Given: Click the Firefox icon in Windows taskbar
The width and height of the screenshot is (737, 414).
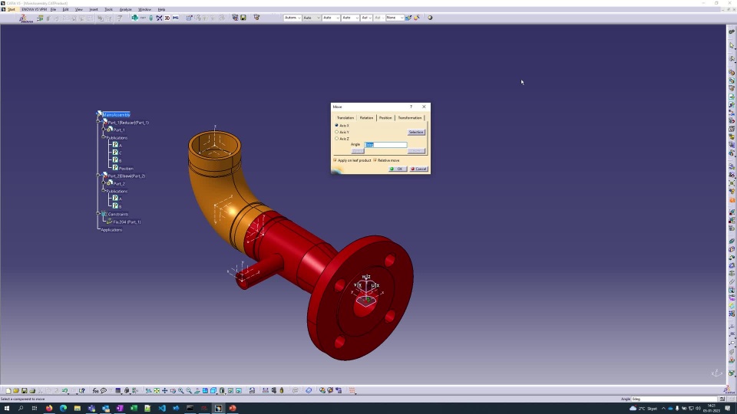Looking at the screenshot, I should [49, 409].
